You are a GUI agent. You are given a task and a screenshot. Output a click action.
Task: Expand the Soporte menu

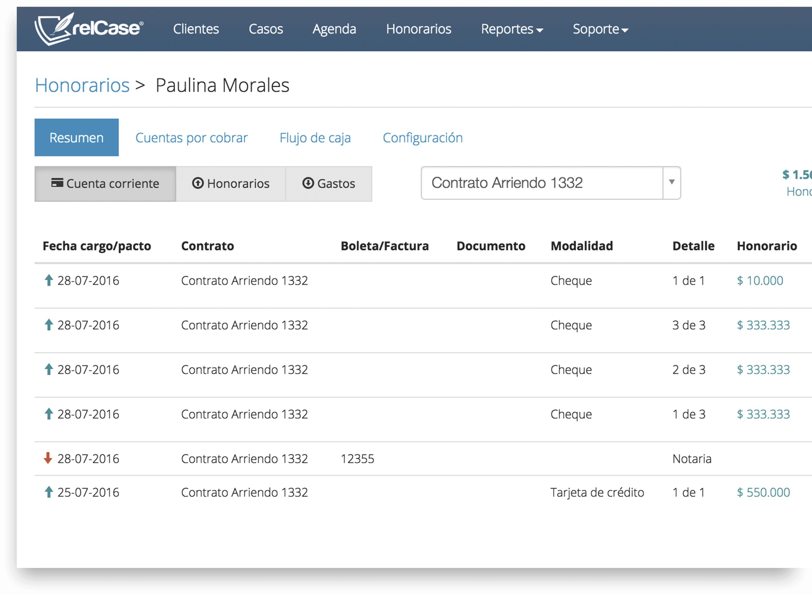click(599, 29)
